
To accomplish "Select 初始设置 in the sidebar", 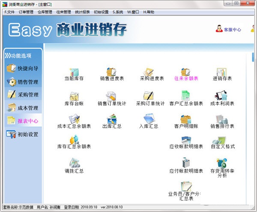I will click(x=23, y=134).
